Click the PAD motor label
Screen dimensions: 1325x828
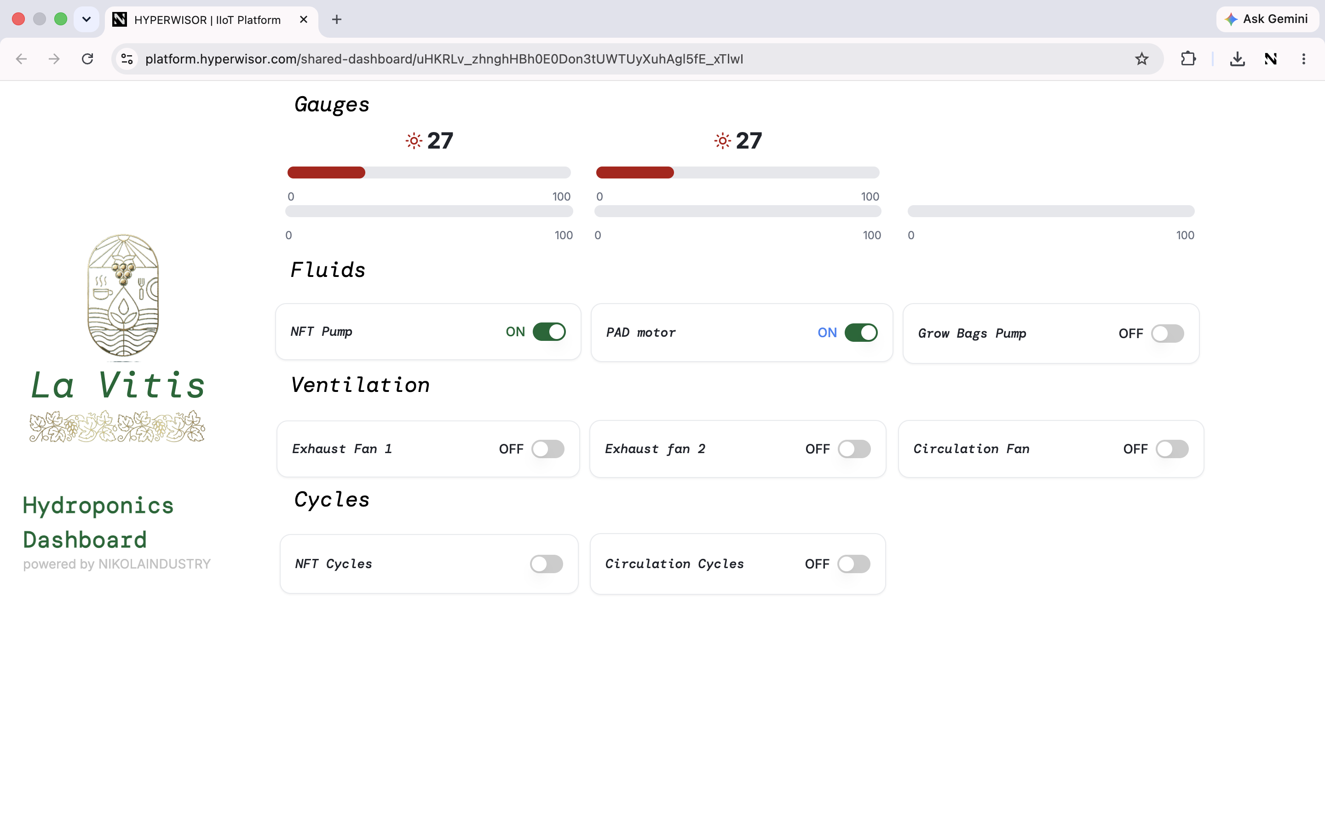[x=640, y=333]
